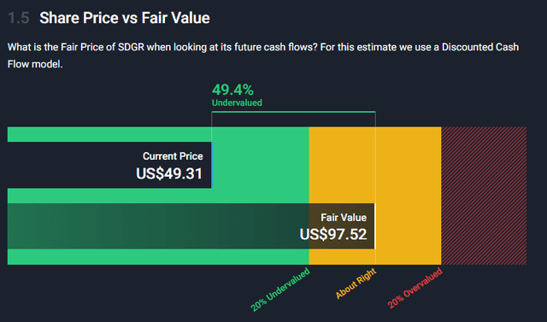
Task: Click the red hatched overvalued zone
Action: coord(484,196)
